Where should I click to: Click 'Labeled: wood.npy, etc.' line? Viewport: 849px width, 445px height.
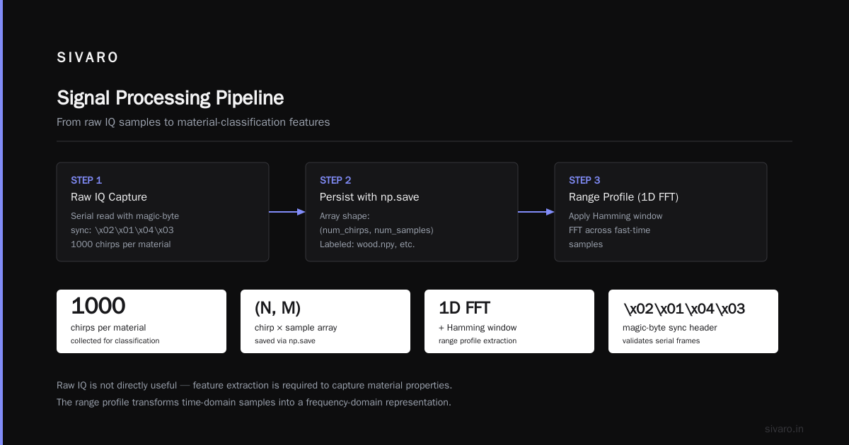coord(367,244)
